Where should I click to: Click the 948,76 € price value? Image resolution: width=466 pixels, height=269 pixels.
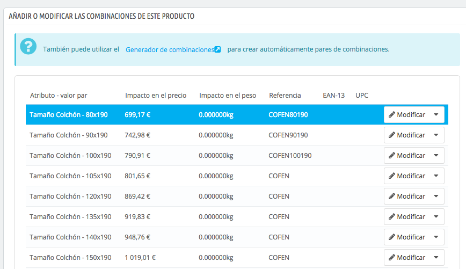137,237
